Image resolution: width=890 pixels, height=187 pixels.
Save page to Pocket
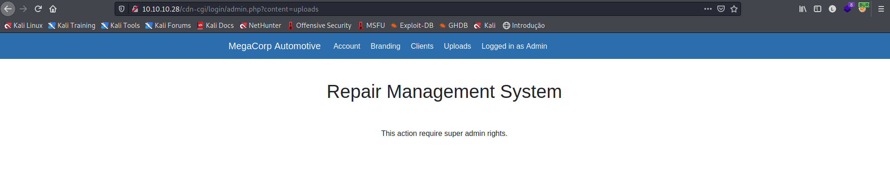[x=721, y=9]
